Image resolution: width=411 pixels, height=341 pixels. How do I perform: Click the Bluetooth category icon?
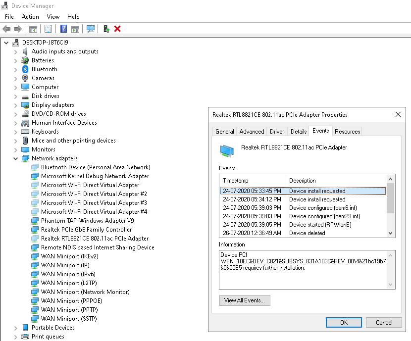(x=25, y=69)
